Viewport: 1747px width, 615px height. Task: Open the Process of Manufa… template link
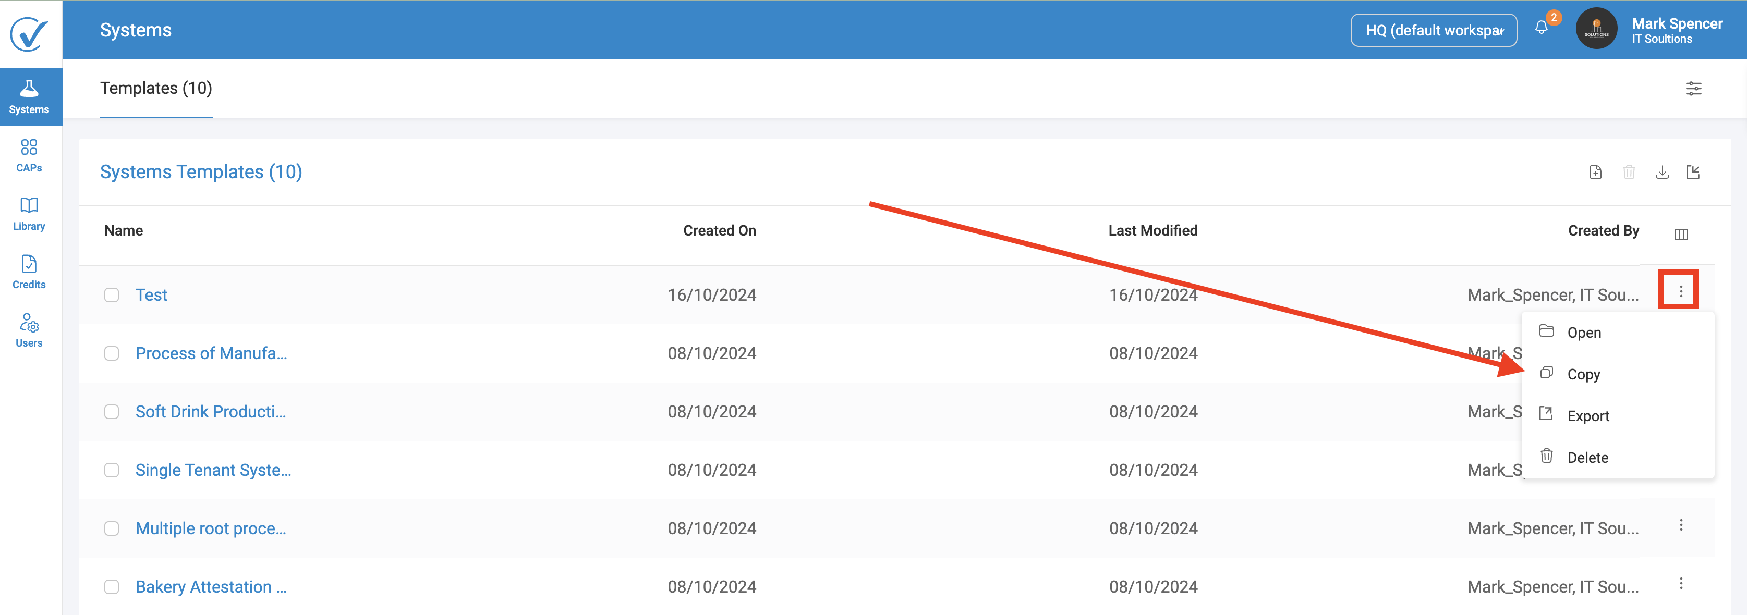click(x=211, y=353)
